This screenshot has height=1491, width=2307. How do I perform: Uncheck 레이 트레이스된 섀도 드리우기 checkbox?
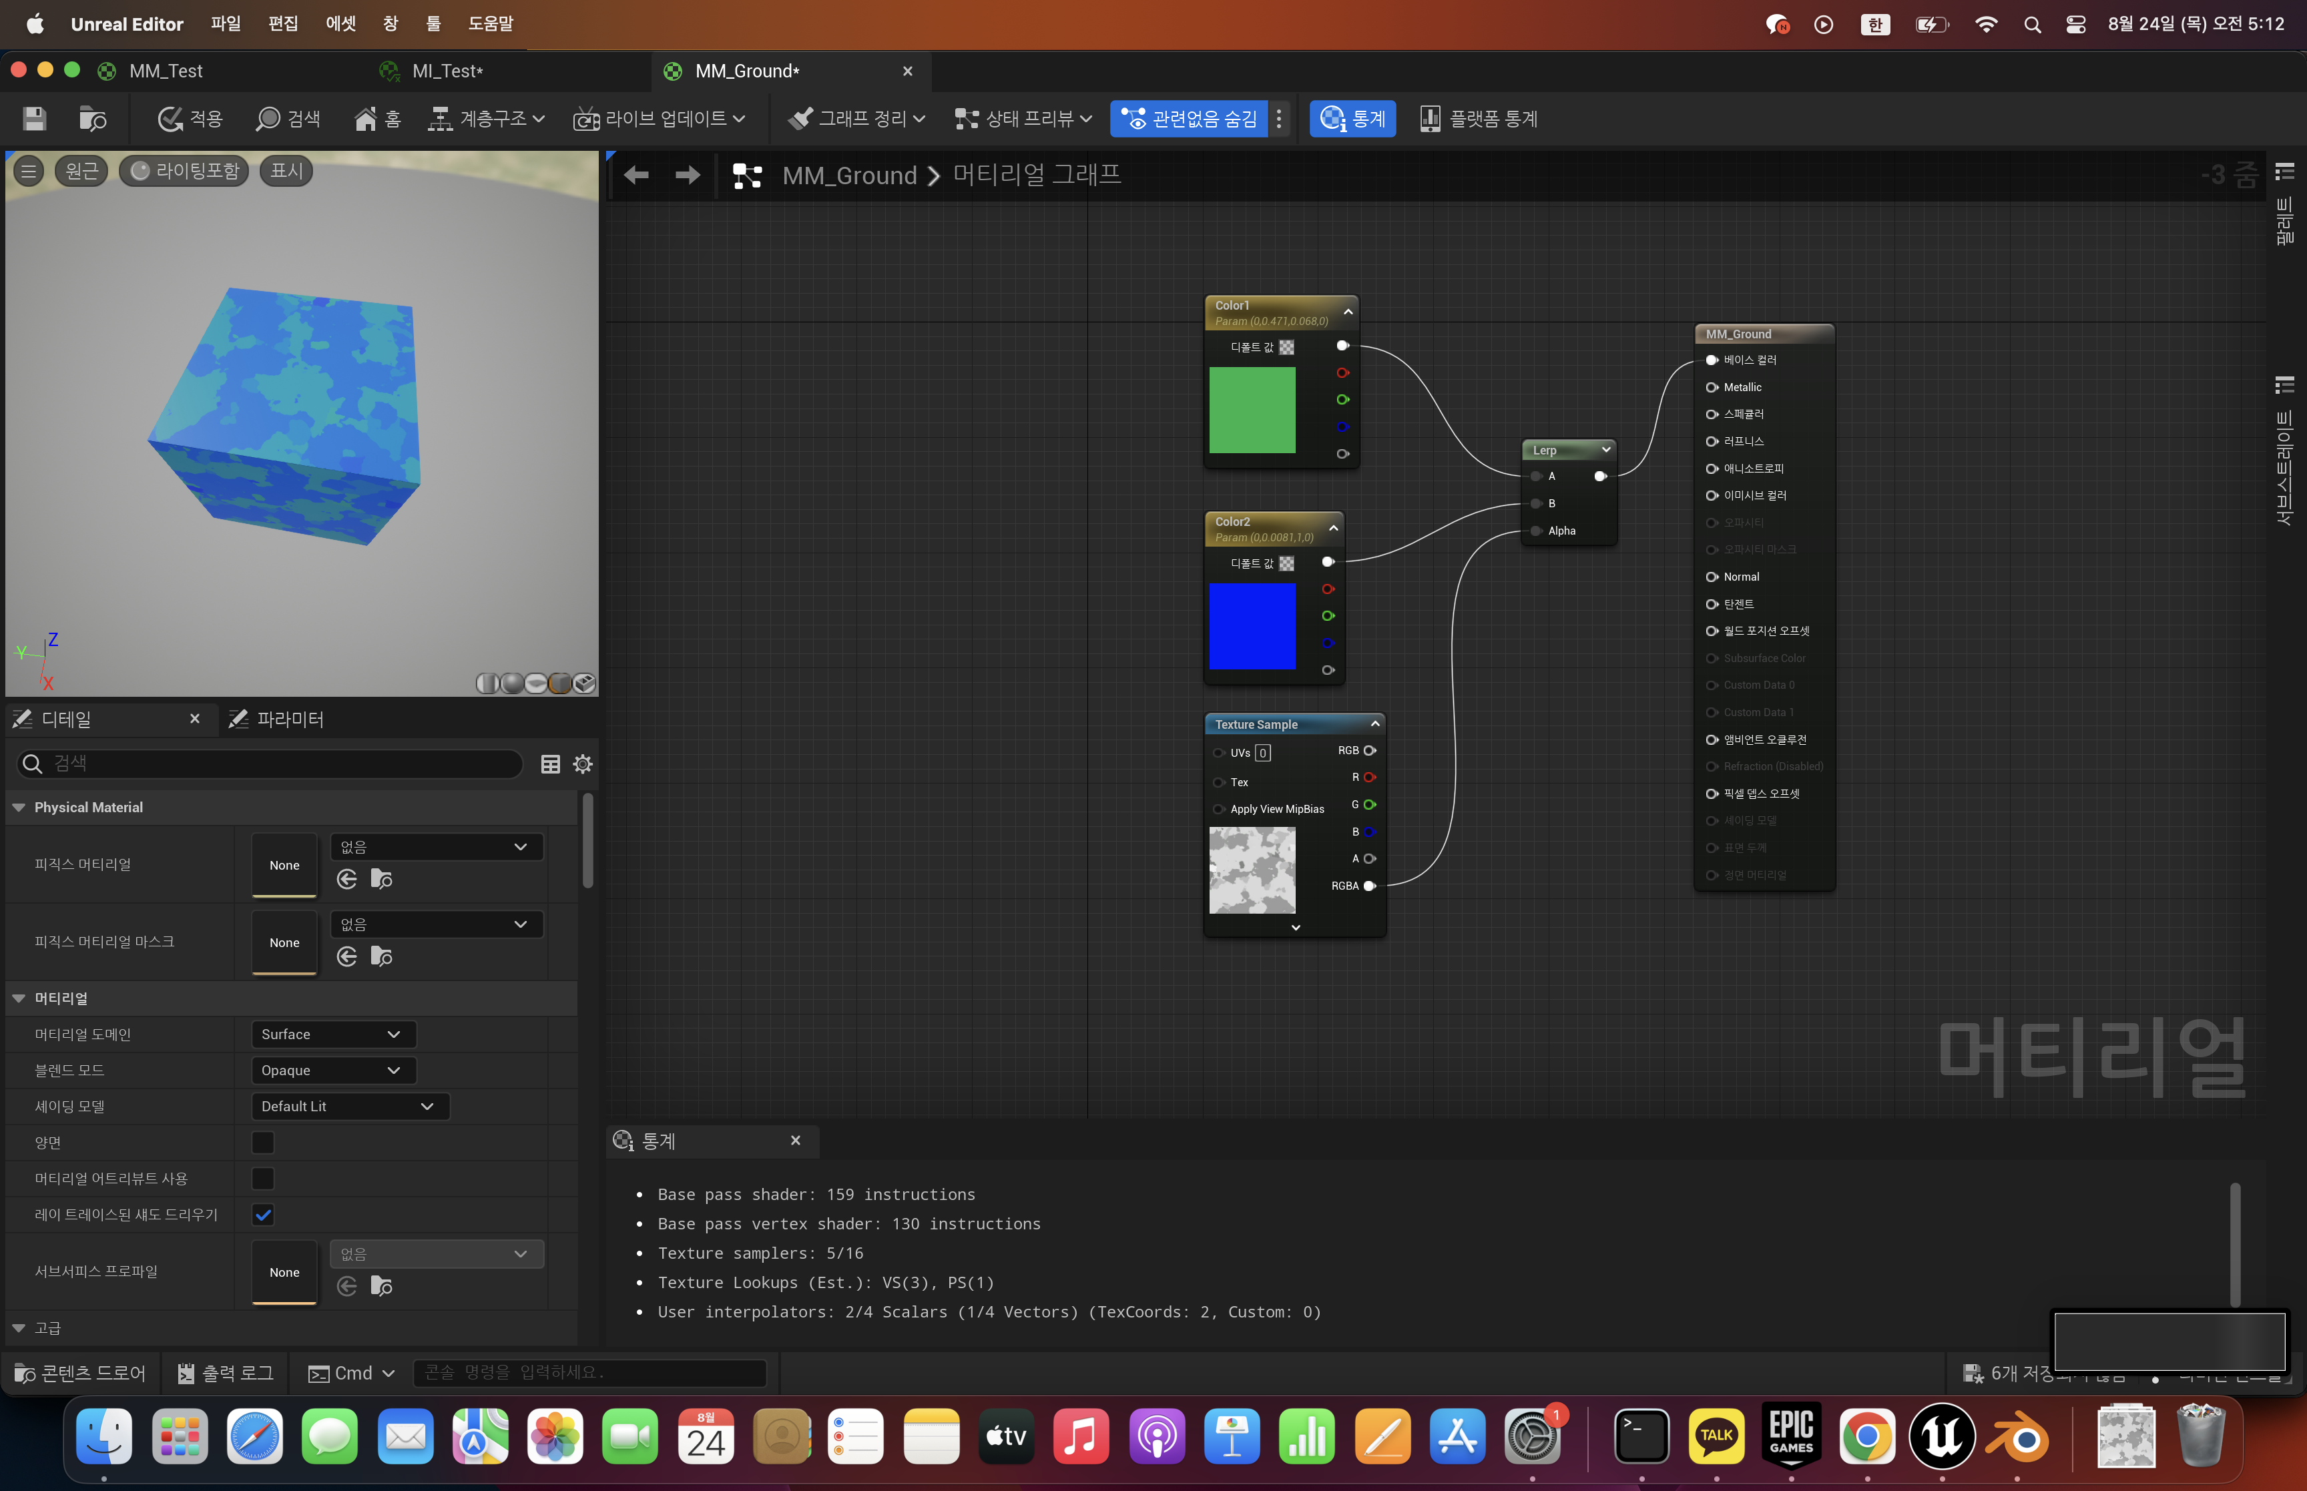(x=262, y=1214)
